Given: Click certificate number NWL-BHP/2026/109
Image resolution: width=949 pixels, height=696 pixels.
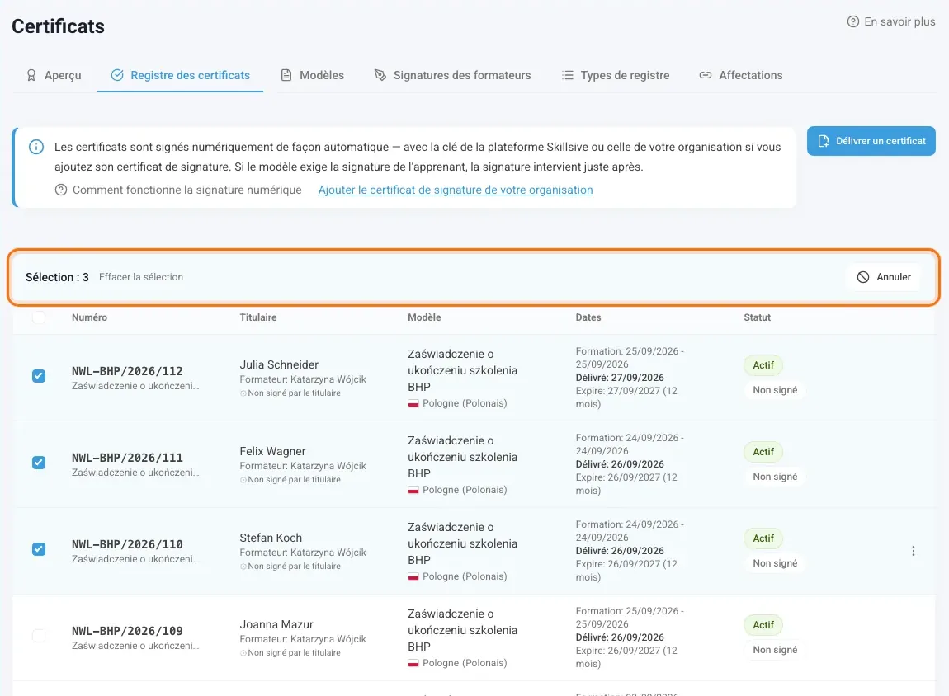Looking at the screenshot, I should [127, 631].
